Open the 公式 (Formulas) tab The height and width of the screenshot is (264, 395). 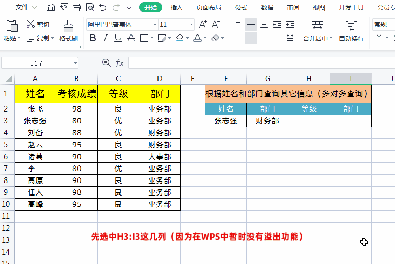coord(241,7)
